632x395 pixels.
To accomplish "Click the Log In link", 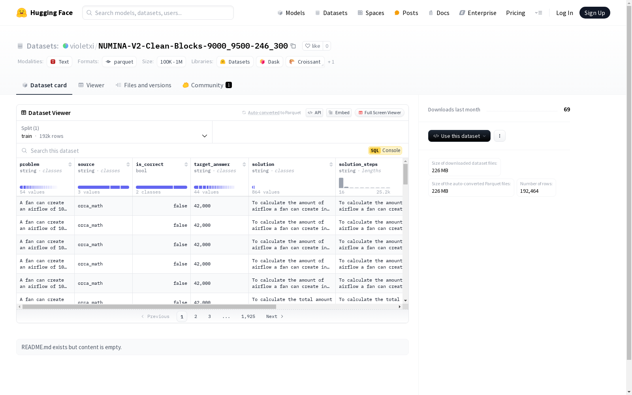I will point(564,13).
